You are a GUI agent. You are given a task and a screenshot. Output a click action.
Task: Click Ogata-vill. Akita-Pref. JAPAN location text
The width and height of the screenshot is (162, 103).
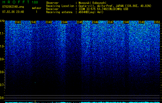coord(115,6)
